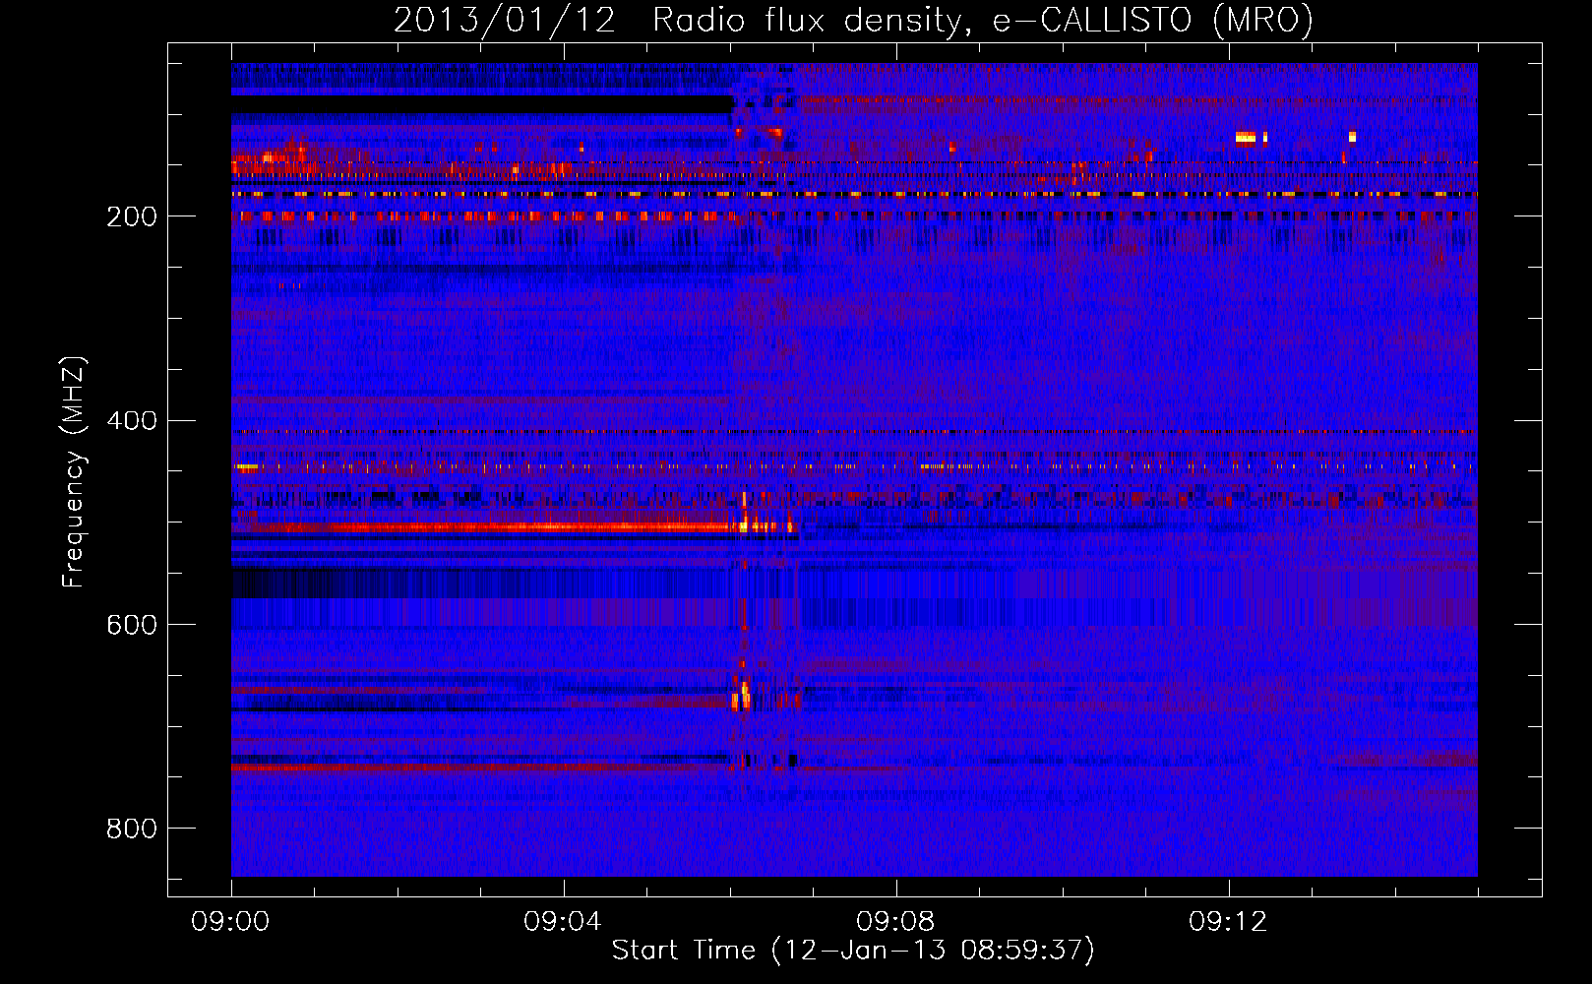Click the 400 frequency tick label
The height and width of the screenshot is (984, 1592).
132,421
